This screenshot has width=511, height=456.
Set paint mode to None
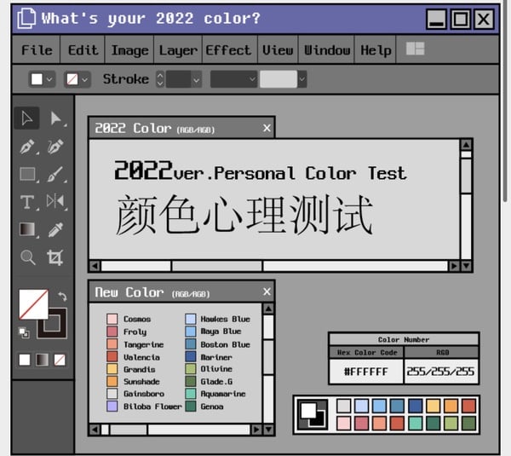60,360
